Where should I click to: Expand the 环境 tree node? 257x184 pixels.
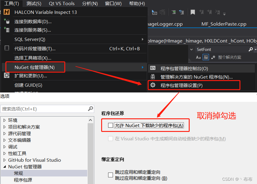(5, 120)
